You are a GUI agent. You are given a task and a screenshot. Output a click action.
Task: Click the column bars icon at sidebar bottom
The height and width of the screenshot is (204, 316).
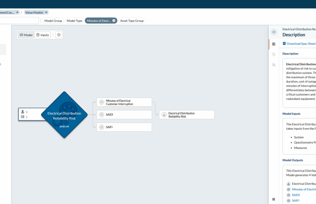pyautogui.click(x=274, y=199)
